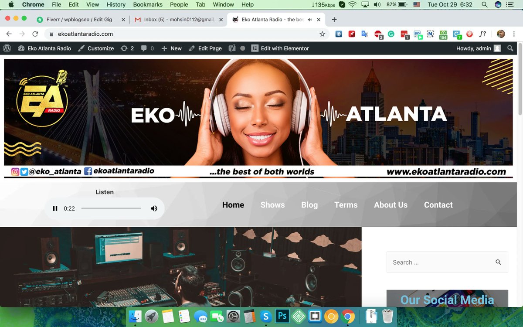The height and width of the screenshot is (327, 523).
Task: Mute the radio player with the speaker icon
Action: coord(154,208)
